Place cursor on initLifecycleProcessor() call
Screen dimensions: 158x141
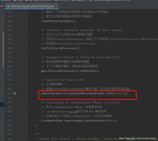[61, 48]
